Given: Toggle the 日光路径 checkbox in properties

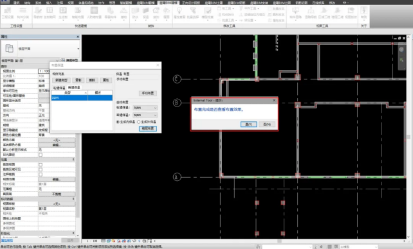Looking at the screenshot, I should coord(41,155).
